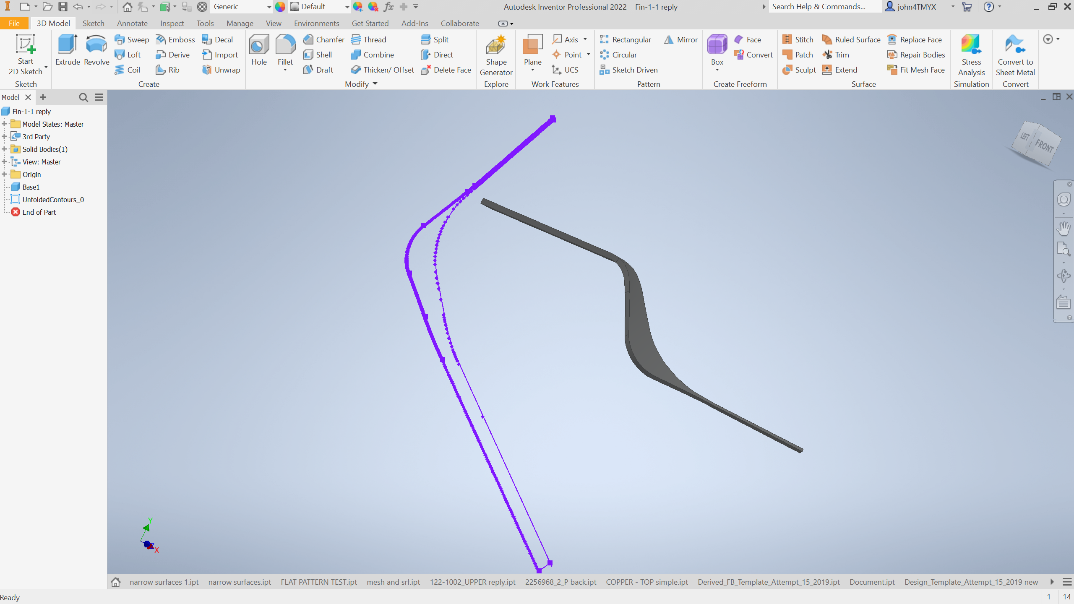Click the Mirror pattern tool
This screenshot has height=604, width=1074.
[x=681, y=39]
